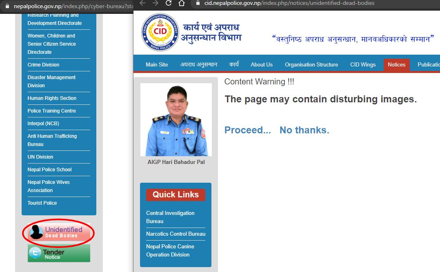This screenshot has width=440, height=272.
Task: Click the browser home icon
Action: (x=181, y=4)
